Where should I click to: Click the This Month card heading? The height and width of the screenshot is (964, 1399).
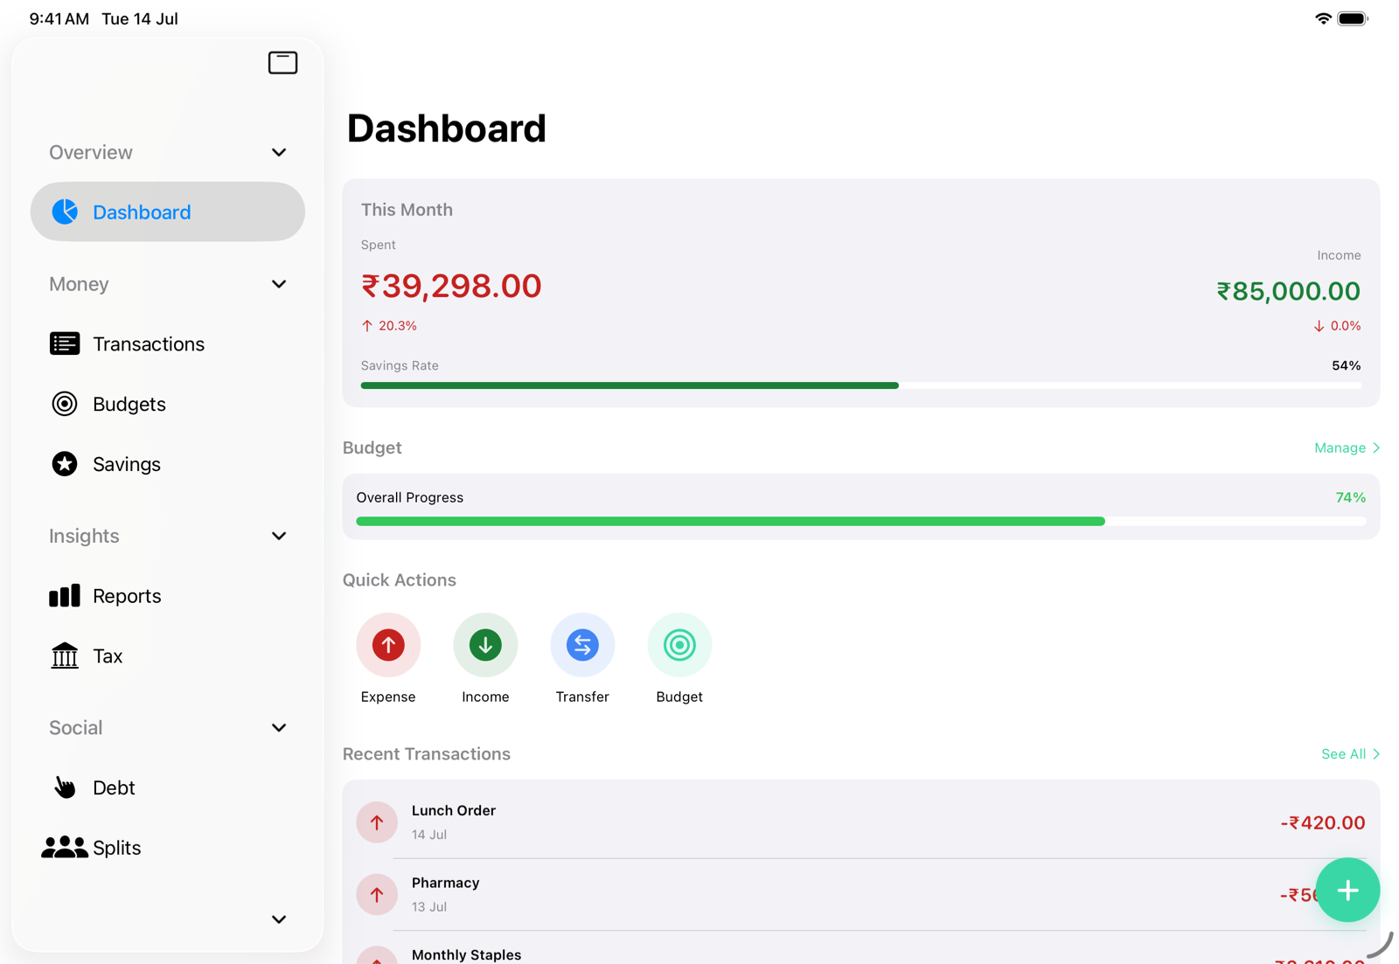[x=407, y=210]
